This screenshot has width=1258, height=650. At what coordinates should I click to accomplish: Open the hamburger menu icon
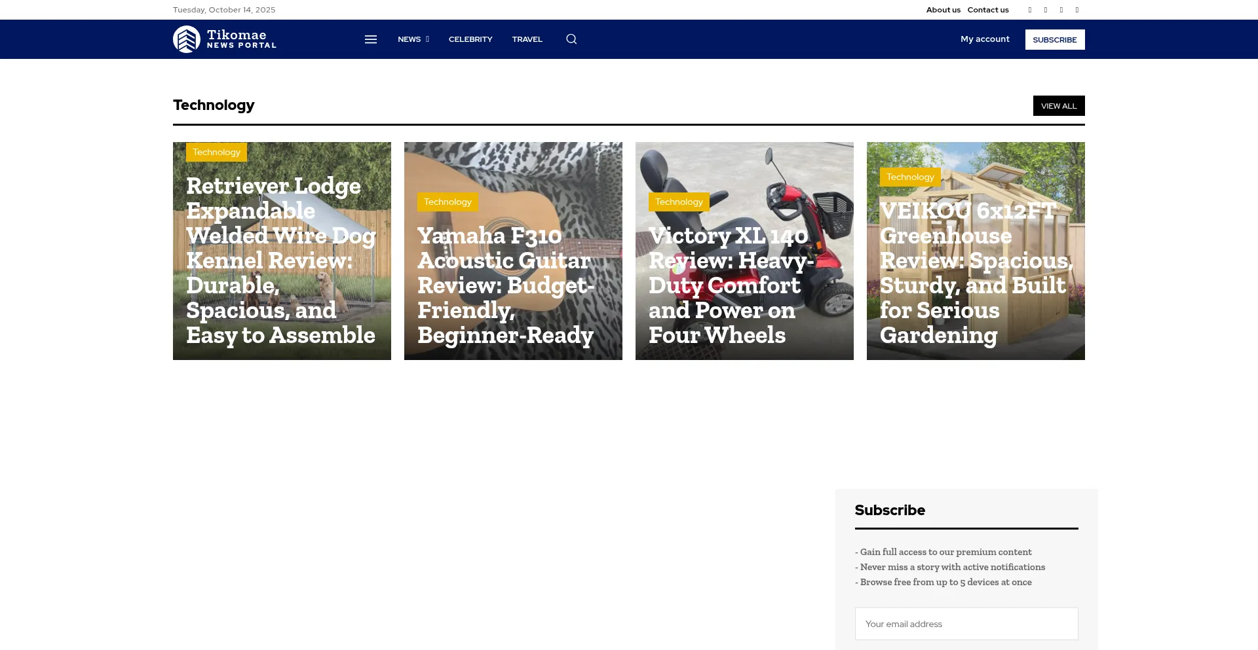[x=371, y=39]
